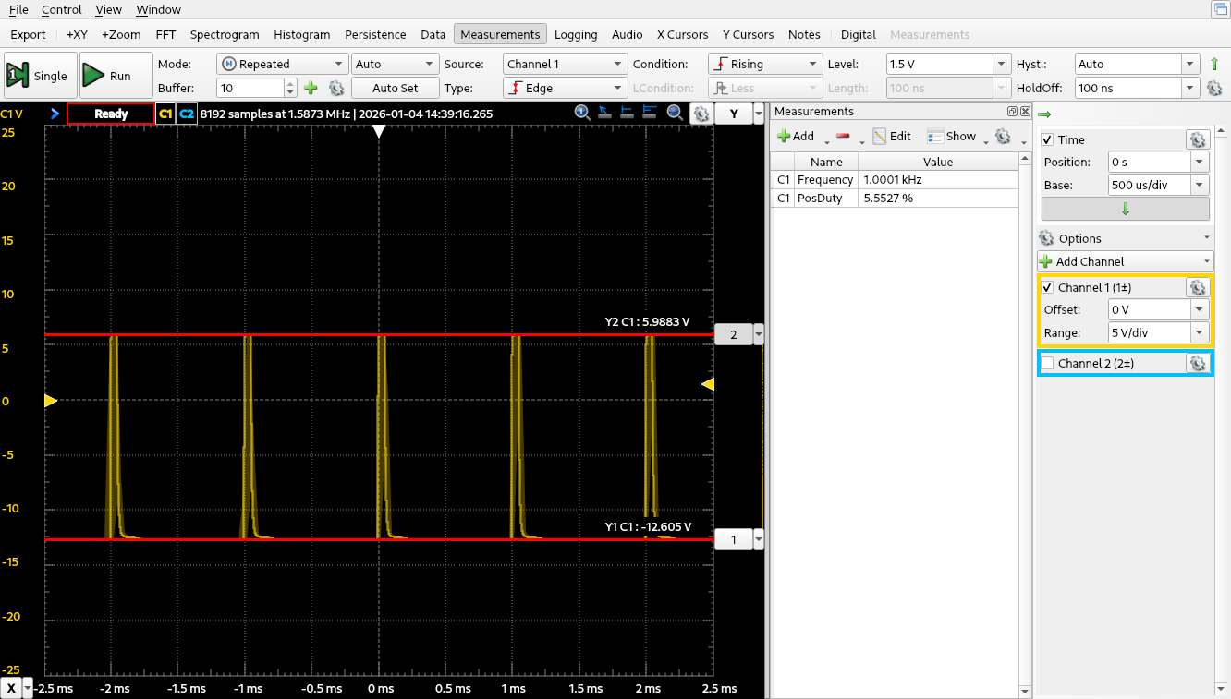Open Channel 2 settings gear
Viewport: 1231px width, 699px height.
(1198, 364)
